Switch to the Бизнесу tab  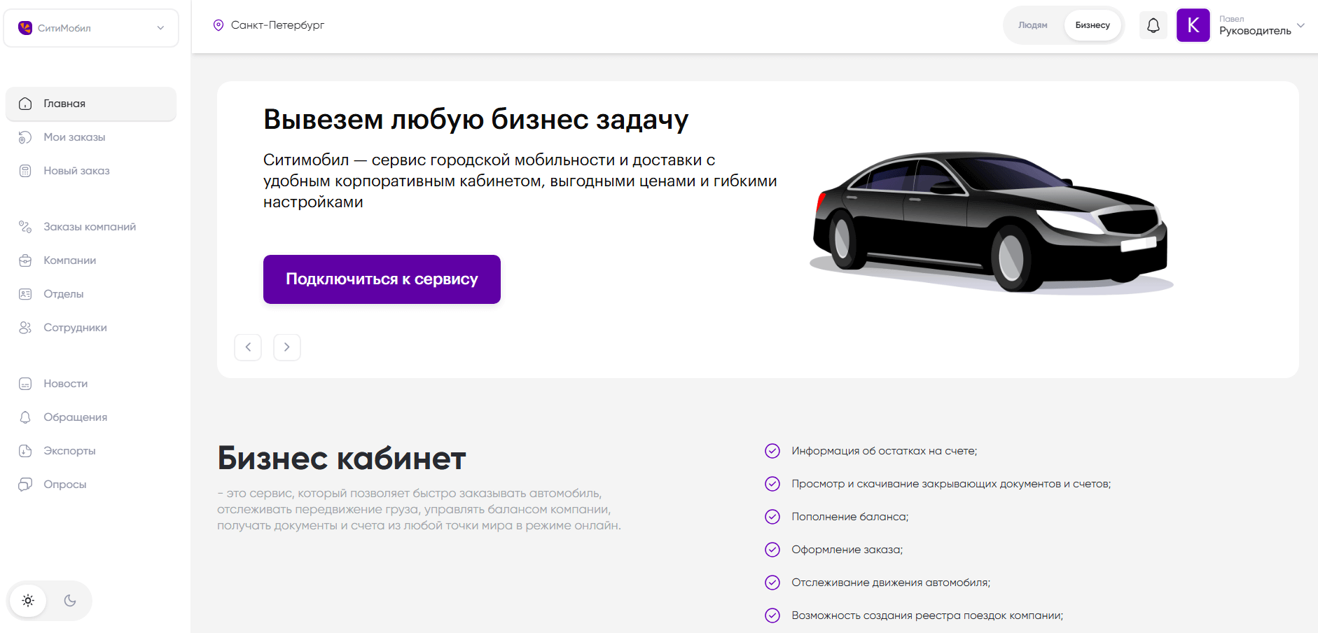click(x=1092, y=25)
